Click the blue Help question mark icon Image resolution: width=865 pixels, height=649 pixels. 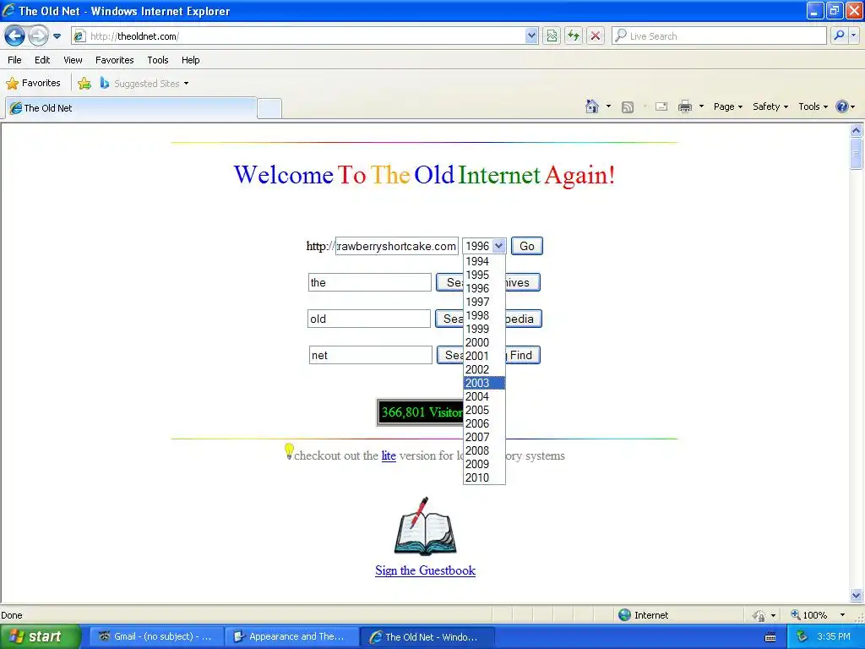[842, 106]
